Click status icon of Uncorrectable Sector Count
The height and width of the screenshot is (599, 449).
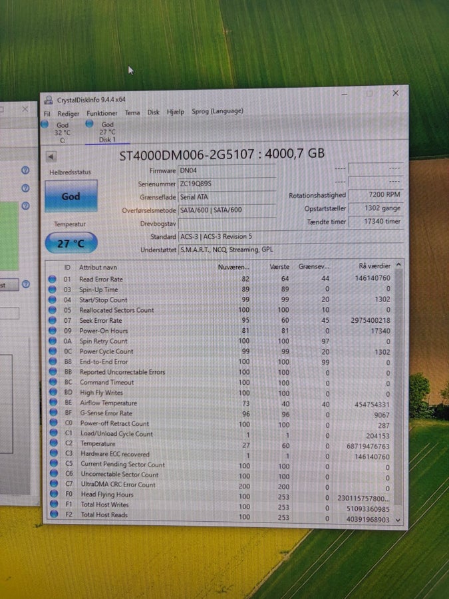coord(54,474)
